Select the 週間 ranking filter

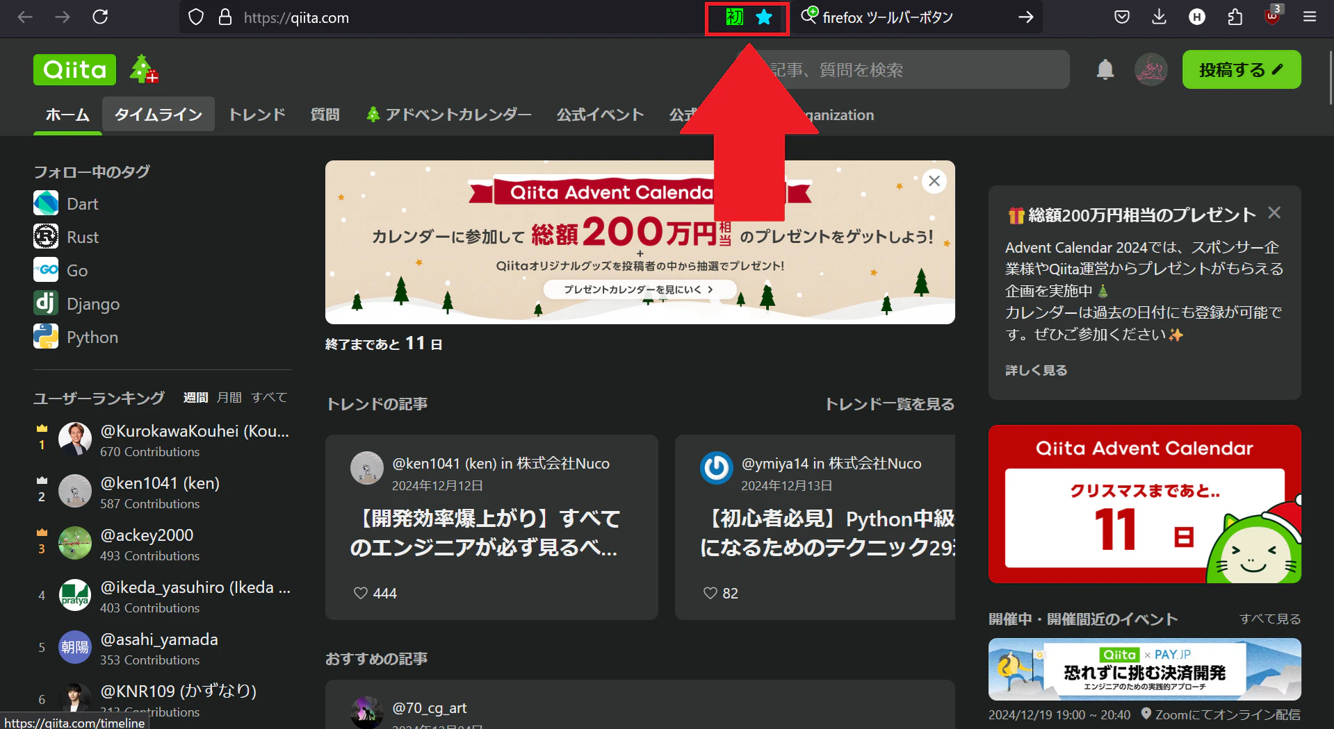(195, 398)
